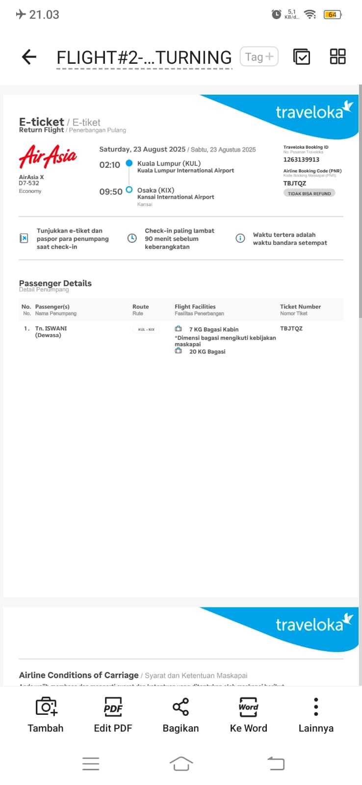362x785 pixels.
Task: Tap the AirAsia logo on ticket
Action: tap(48, 157)
